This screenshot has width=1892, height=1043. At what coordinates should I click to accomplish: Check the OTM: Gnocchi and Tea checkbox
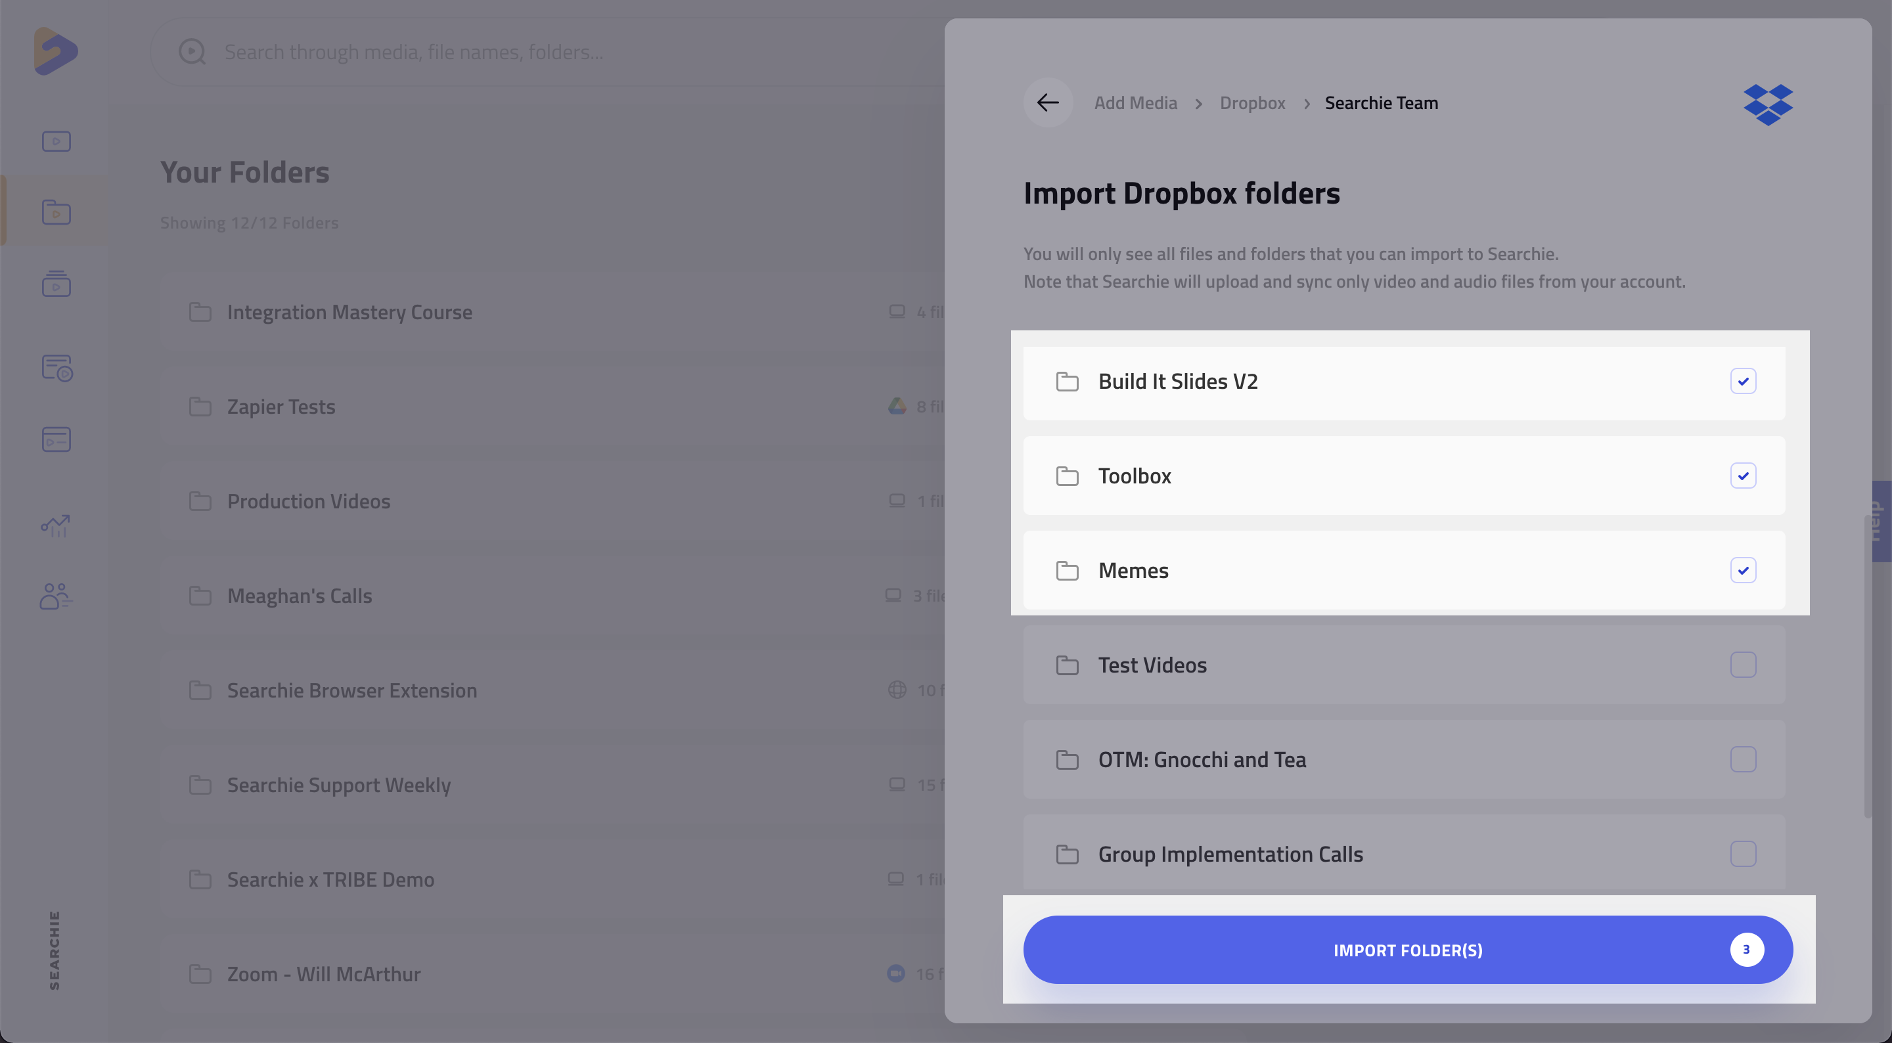click(1743, 759)
